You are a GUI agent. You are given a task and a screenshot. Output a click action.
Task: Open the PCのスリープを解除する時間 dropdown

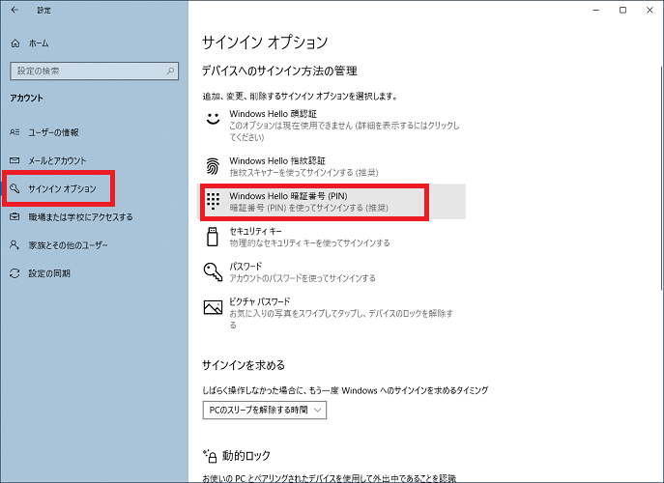[264, 410]
